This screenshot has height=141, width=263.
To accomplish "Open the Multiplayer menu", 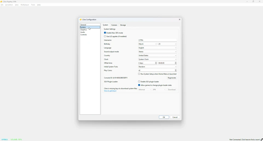I will coord(25,5).
